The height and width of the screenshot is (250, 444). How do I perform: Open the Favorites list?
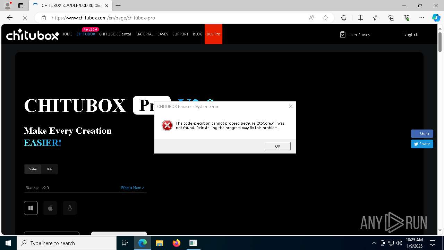coord(376,18)
